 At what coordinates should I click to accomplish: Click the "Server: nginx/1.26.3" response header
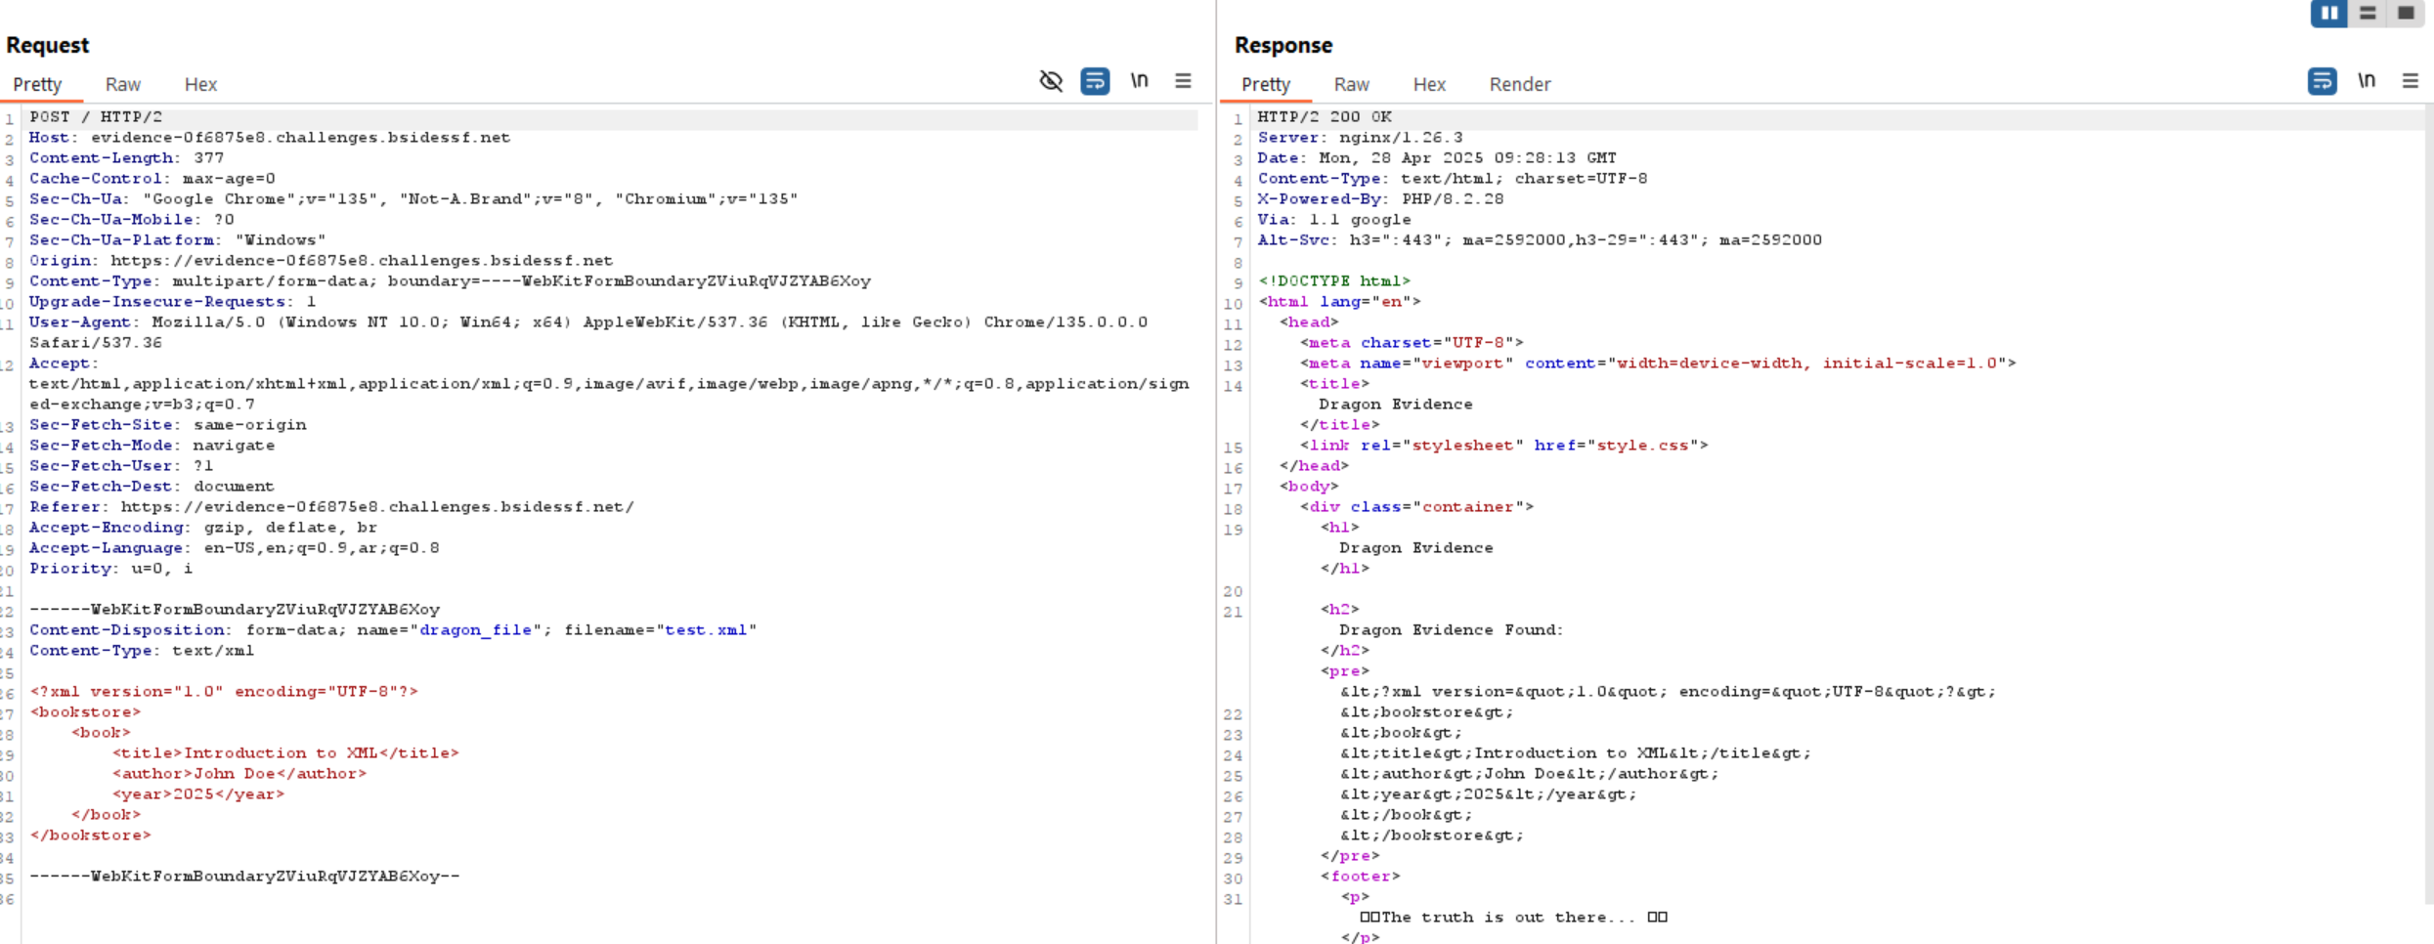[1361, 138]
